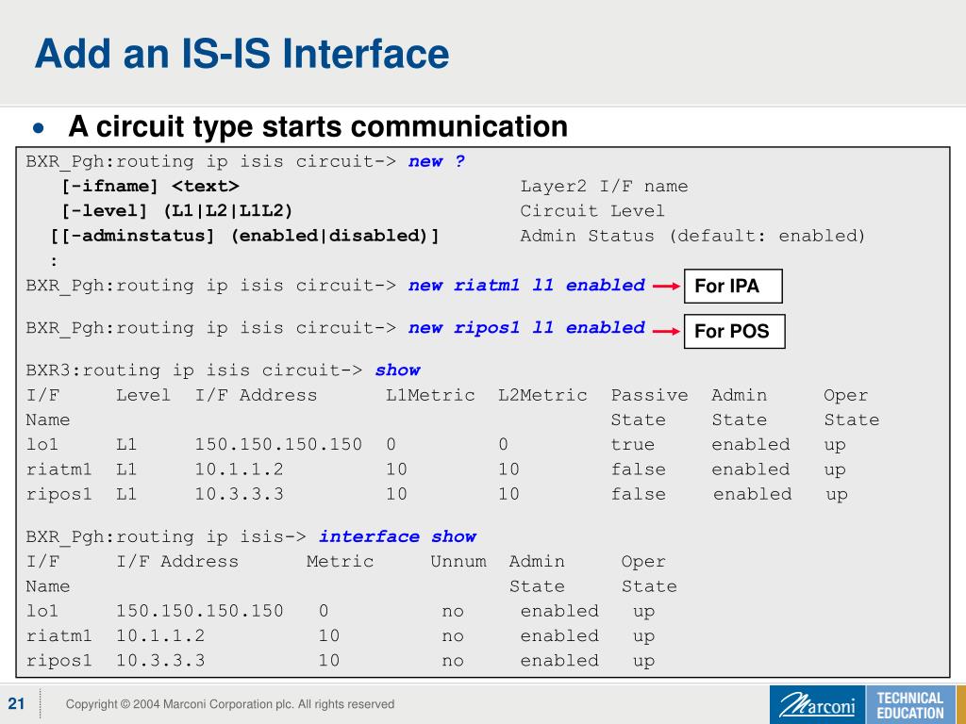
Task: Click the command new riatm1 l1 enabled
Action: point(526,286)
